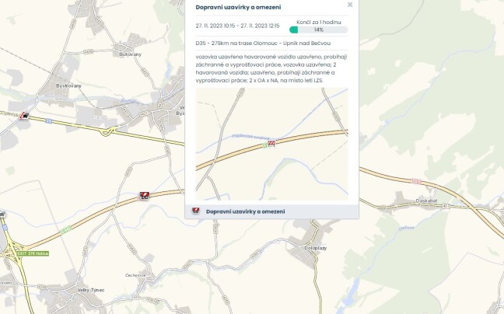Click the EXIT 276 Holice sign

click(33, 253)
